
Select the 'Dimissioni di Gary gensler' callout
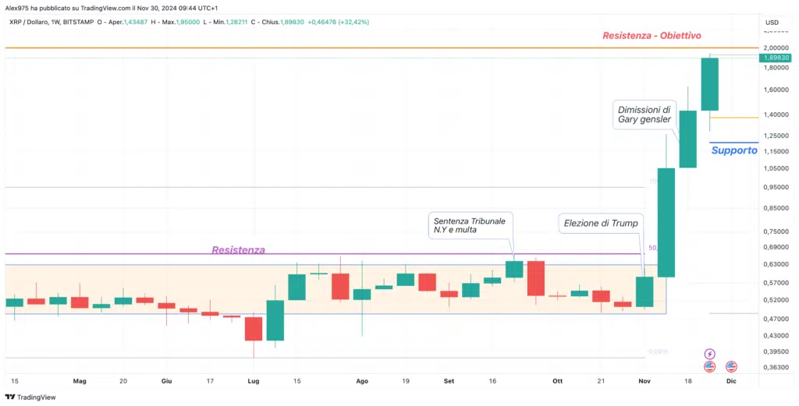[645, 115]
